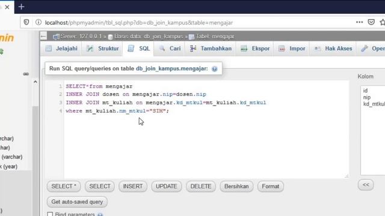
Task: Select id column in Kolom list
Action: tap(365, 91)
